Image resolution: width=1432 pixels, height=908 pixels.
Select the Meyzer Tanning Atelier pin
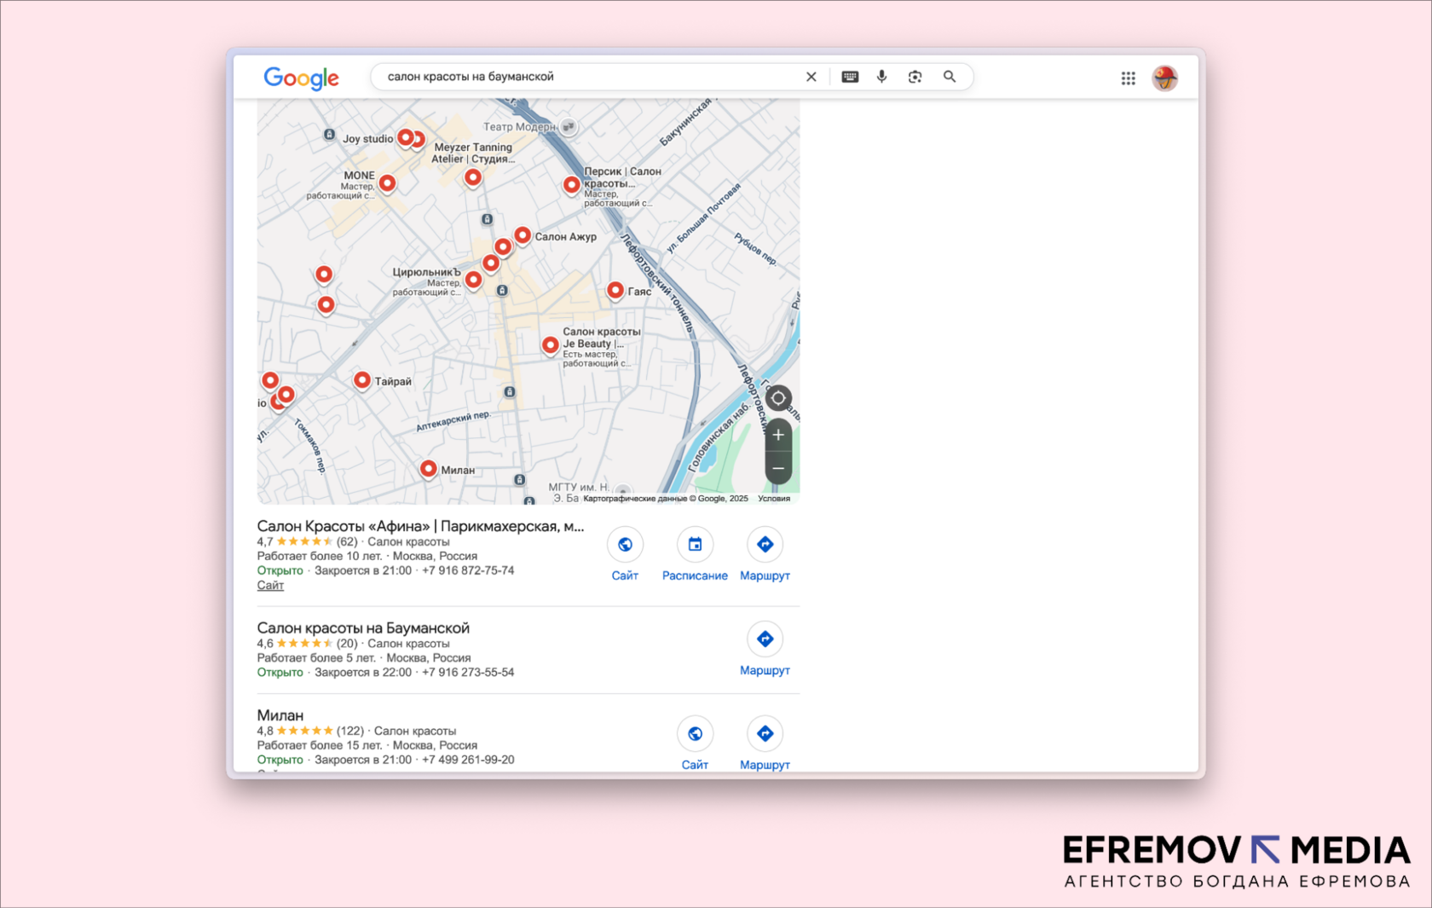click(473, 178)
